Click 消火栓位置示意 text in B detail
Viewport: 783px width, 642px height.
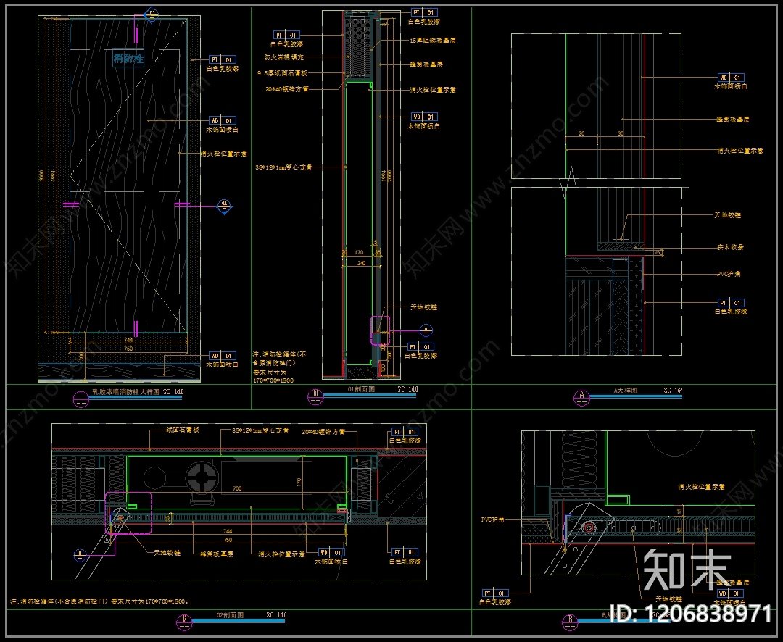tap(701, 487)
